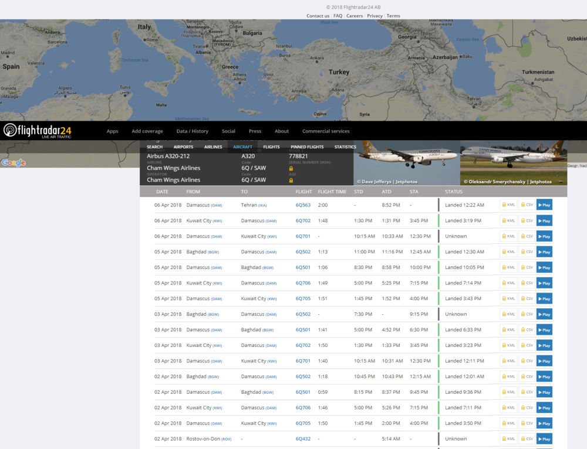The height and width of the screenshot is (449, 587).
Task: Switch to the AIRPORTS tab
Action: click(x=183, y=147)
